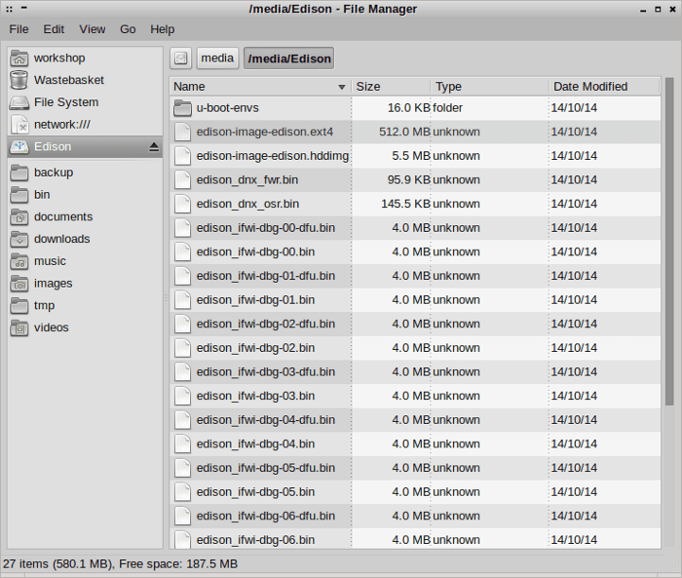
Task: Select edison_ifwi-dbg-04.bin file name
Action: click(x=255, y=443)
